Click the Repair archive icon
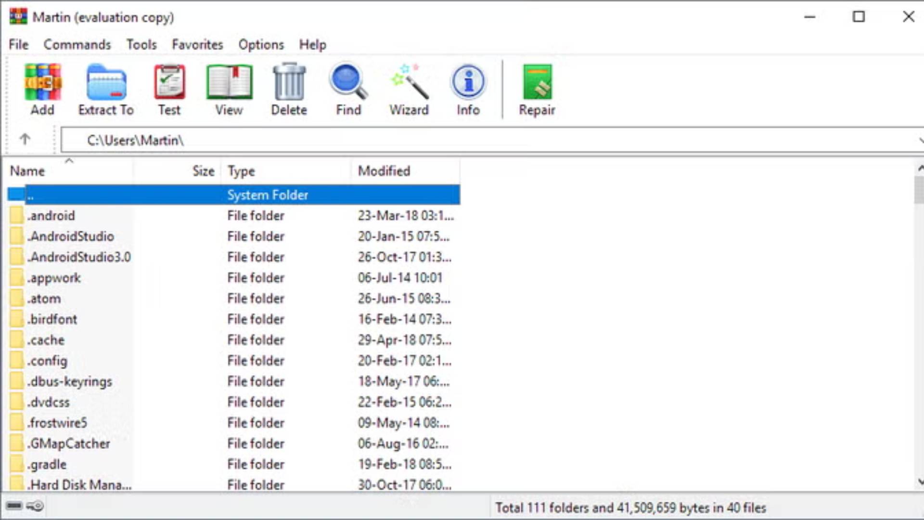924x520 pixels. pos(537,83)
